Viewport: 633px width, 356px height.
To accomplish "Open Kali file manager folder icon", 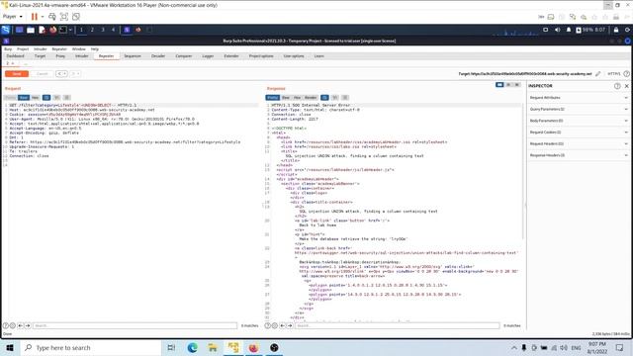I will [x=31, y=30].
